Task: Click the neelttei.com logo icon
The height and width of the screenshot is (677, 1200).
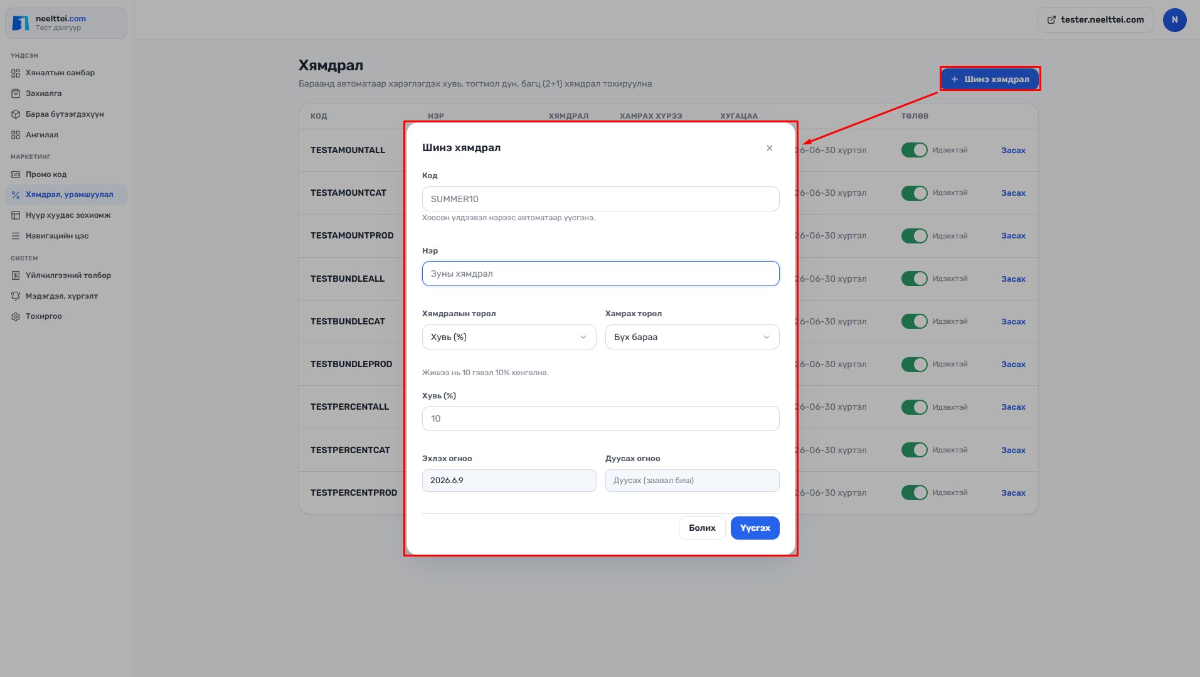Action: [x=21, y=23]
